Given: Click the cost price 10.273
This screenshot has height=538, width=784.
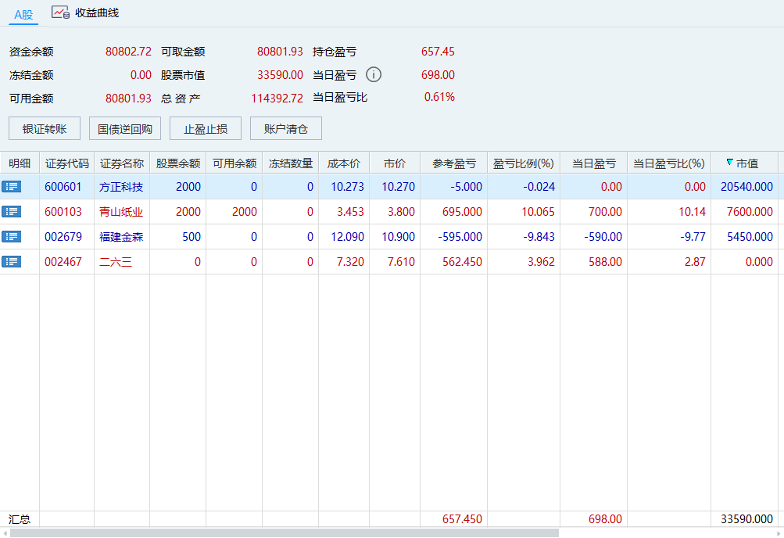Looking at the screenshot, I should pyautogui.click(x=348, y=186).
